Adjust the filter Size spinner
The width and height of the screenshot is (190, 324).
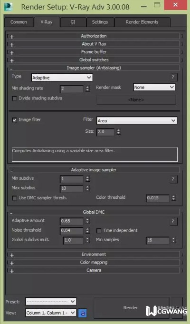[118, 132]
